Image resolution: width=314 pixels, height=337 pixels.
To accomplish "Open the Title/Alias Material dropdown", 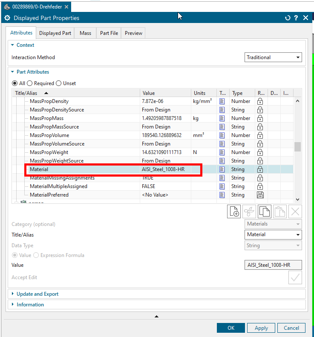I will (x=273, y=234).
